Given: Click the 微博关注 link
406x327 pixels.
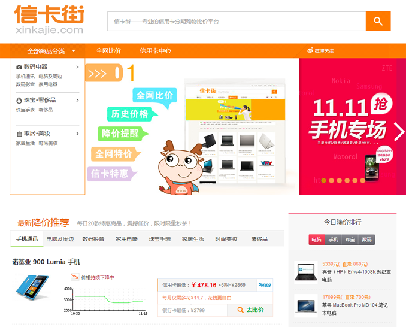Looking at the screenshot, I should (324, 51).
